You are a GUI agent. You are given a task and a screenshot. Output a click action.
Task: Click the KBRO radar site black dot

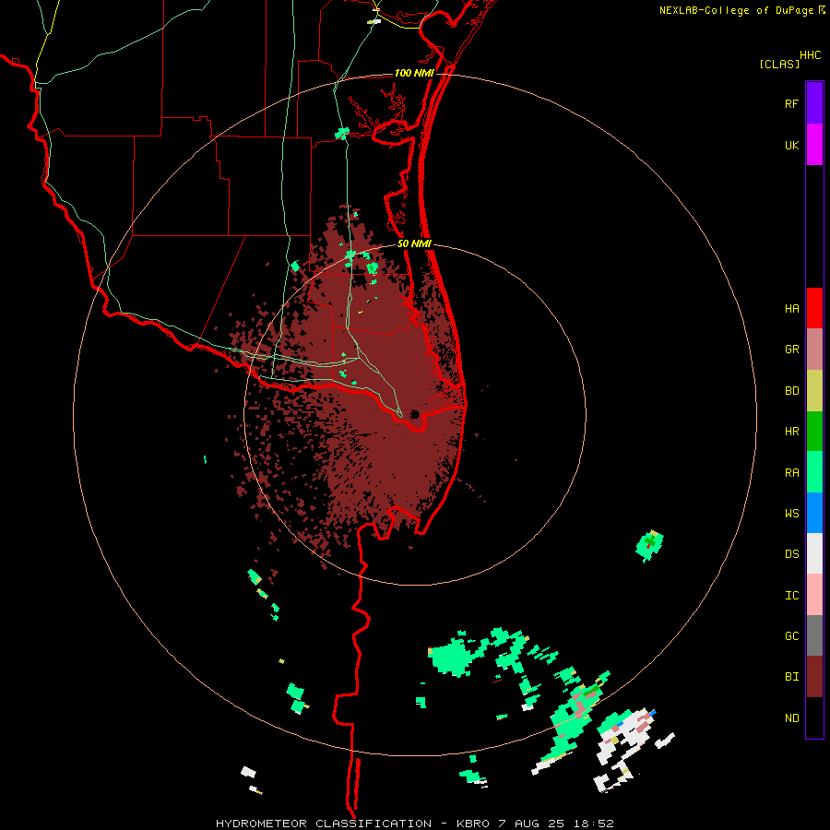(x=414, y=414)
